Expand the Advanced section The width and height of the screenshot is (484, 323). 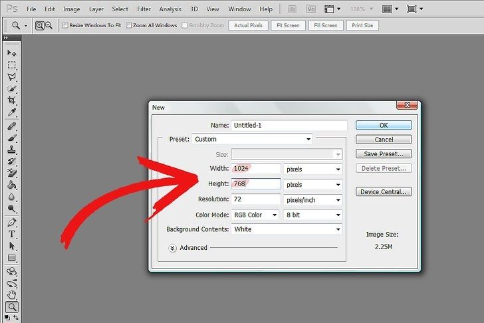click(173, 248)
